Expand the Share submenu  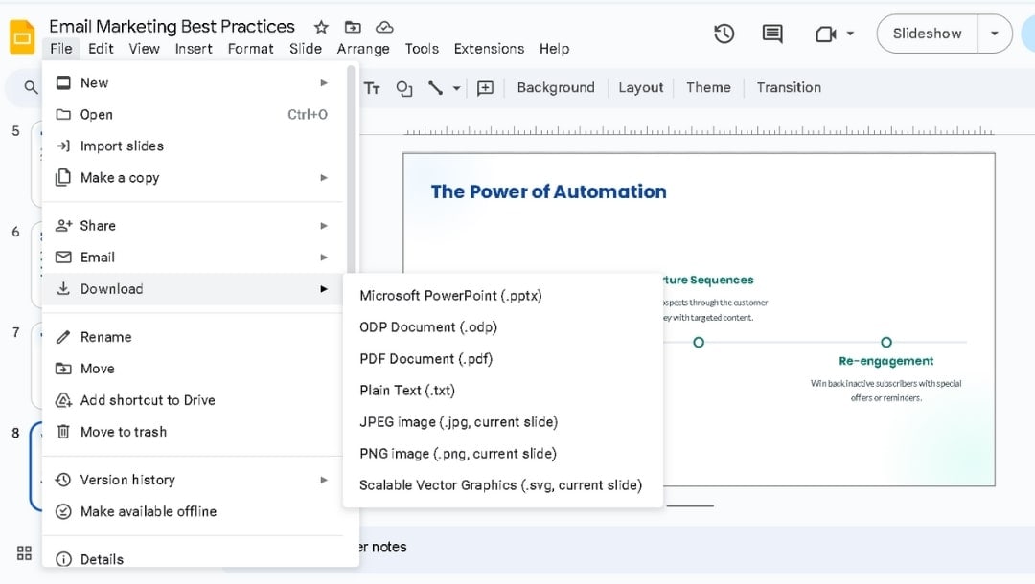pyautogui.click(x=97, y=225)
